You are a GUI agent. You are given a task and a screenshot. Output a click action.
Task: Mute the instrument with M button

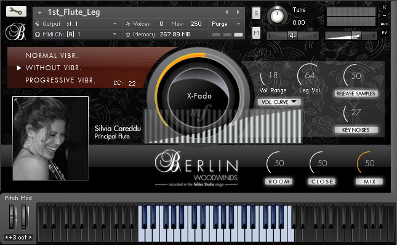tap(256, 33)
